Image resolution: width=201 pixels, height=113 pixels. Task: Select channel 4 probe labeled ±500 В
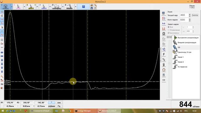coord(44,7)
